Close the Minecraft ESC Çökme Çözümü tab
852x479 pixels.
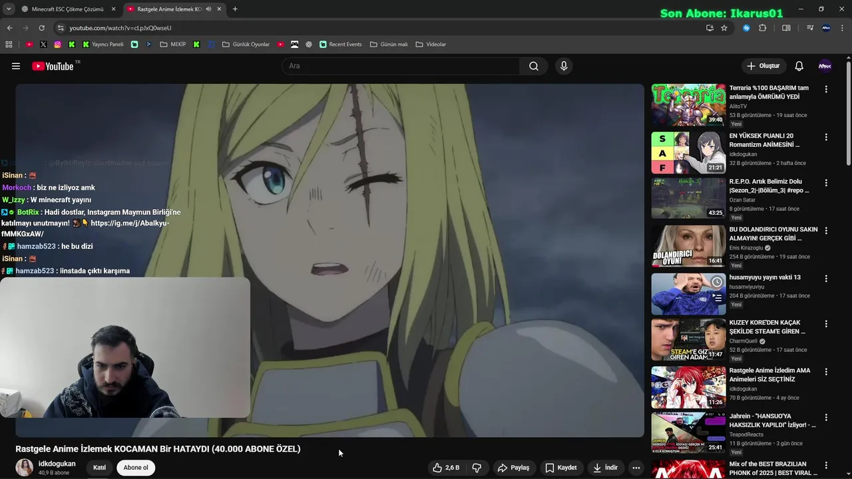[x=113, y=9]
